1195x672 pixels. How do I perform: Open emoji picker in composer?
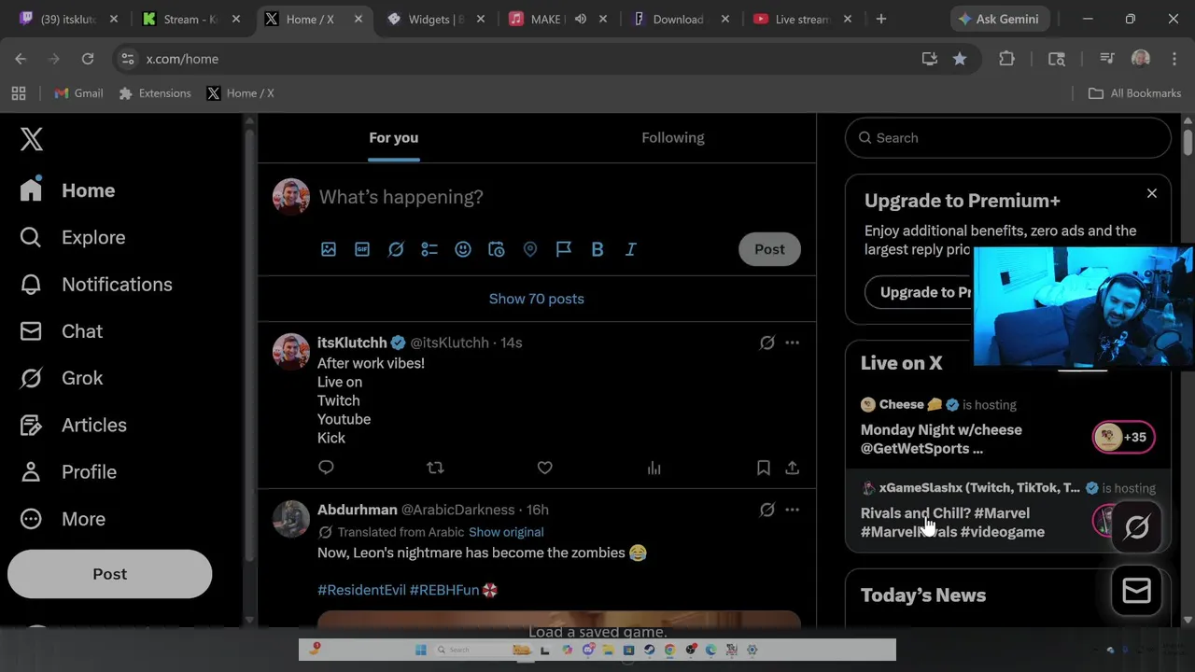[463, 249]
